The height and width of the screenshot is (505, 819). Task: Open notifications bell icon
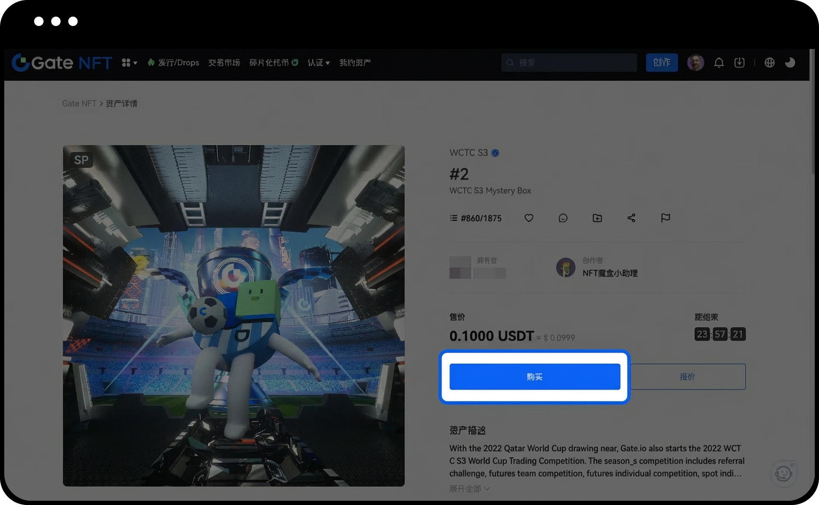pos(719,63)
